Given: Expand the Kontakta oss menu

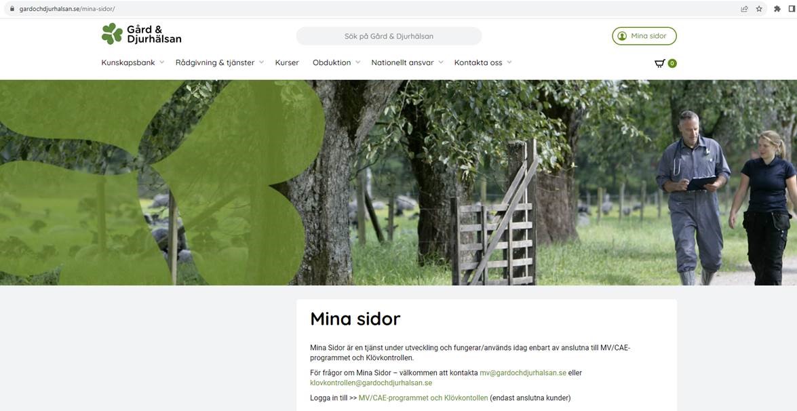Looking at the screenshot, I should [483, 62].
